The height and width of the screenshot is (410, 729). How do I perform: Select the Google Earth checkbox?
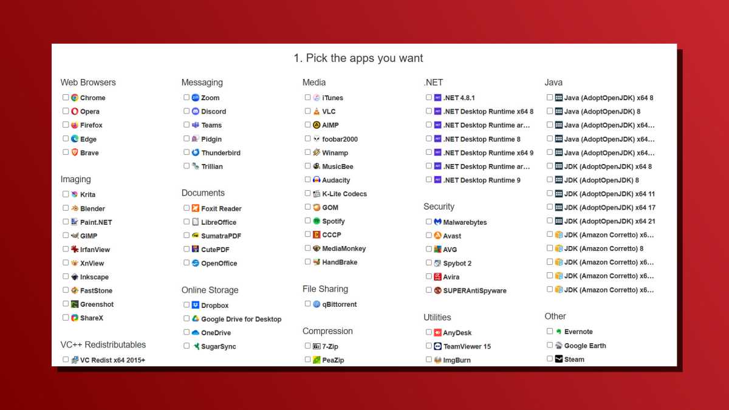point(550,345)
